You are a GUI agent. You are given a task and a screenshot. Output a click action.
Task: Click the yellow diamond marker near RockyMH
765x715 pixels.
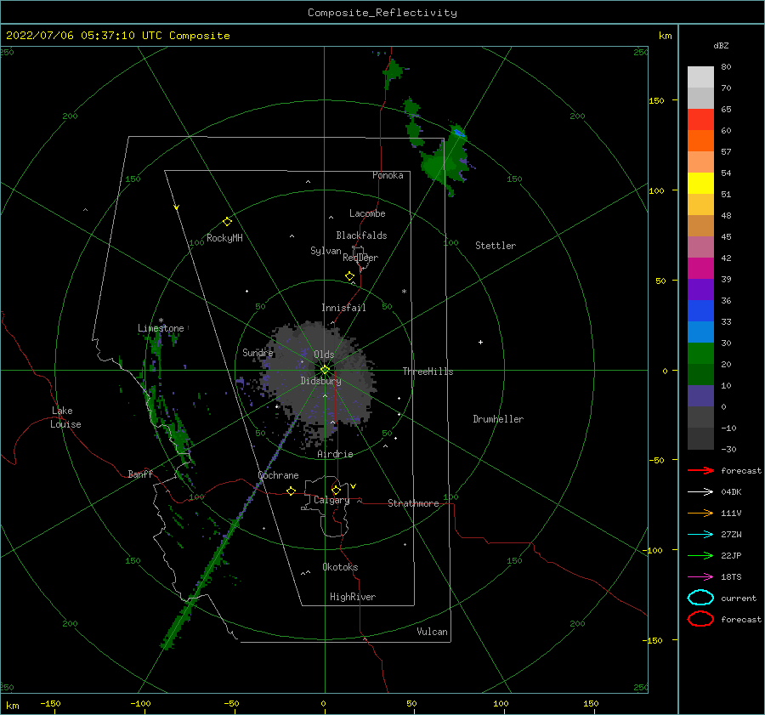[x=227, y=222]
